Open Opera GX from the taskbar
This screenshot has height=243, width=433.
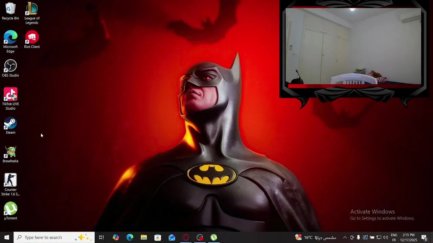pyautogui.click(x=186, y=237)
